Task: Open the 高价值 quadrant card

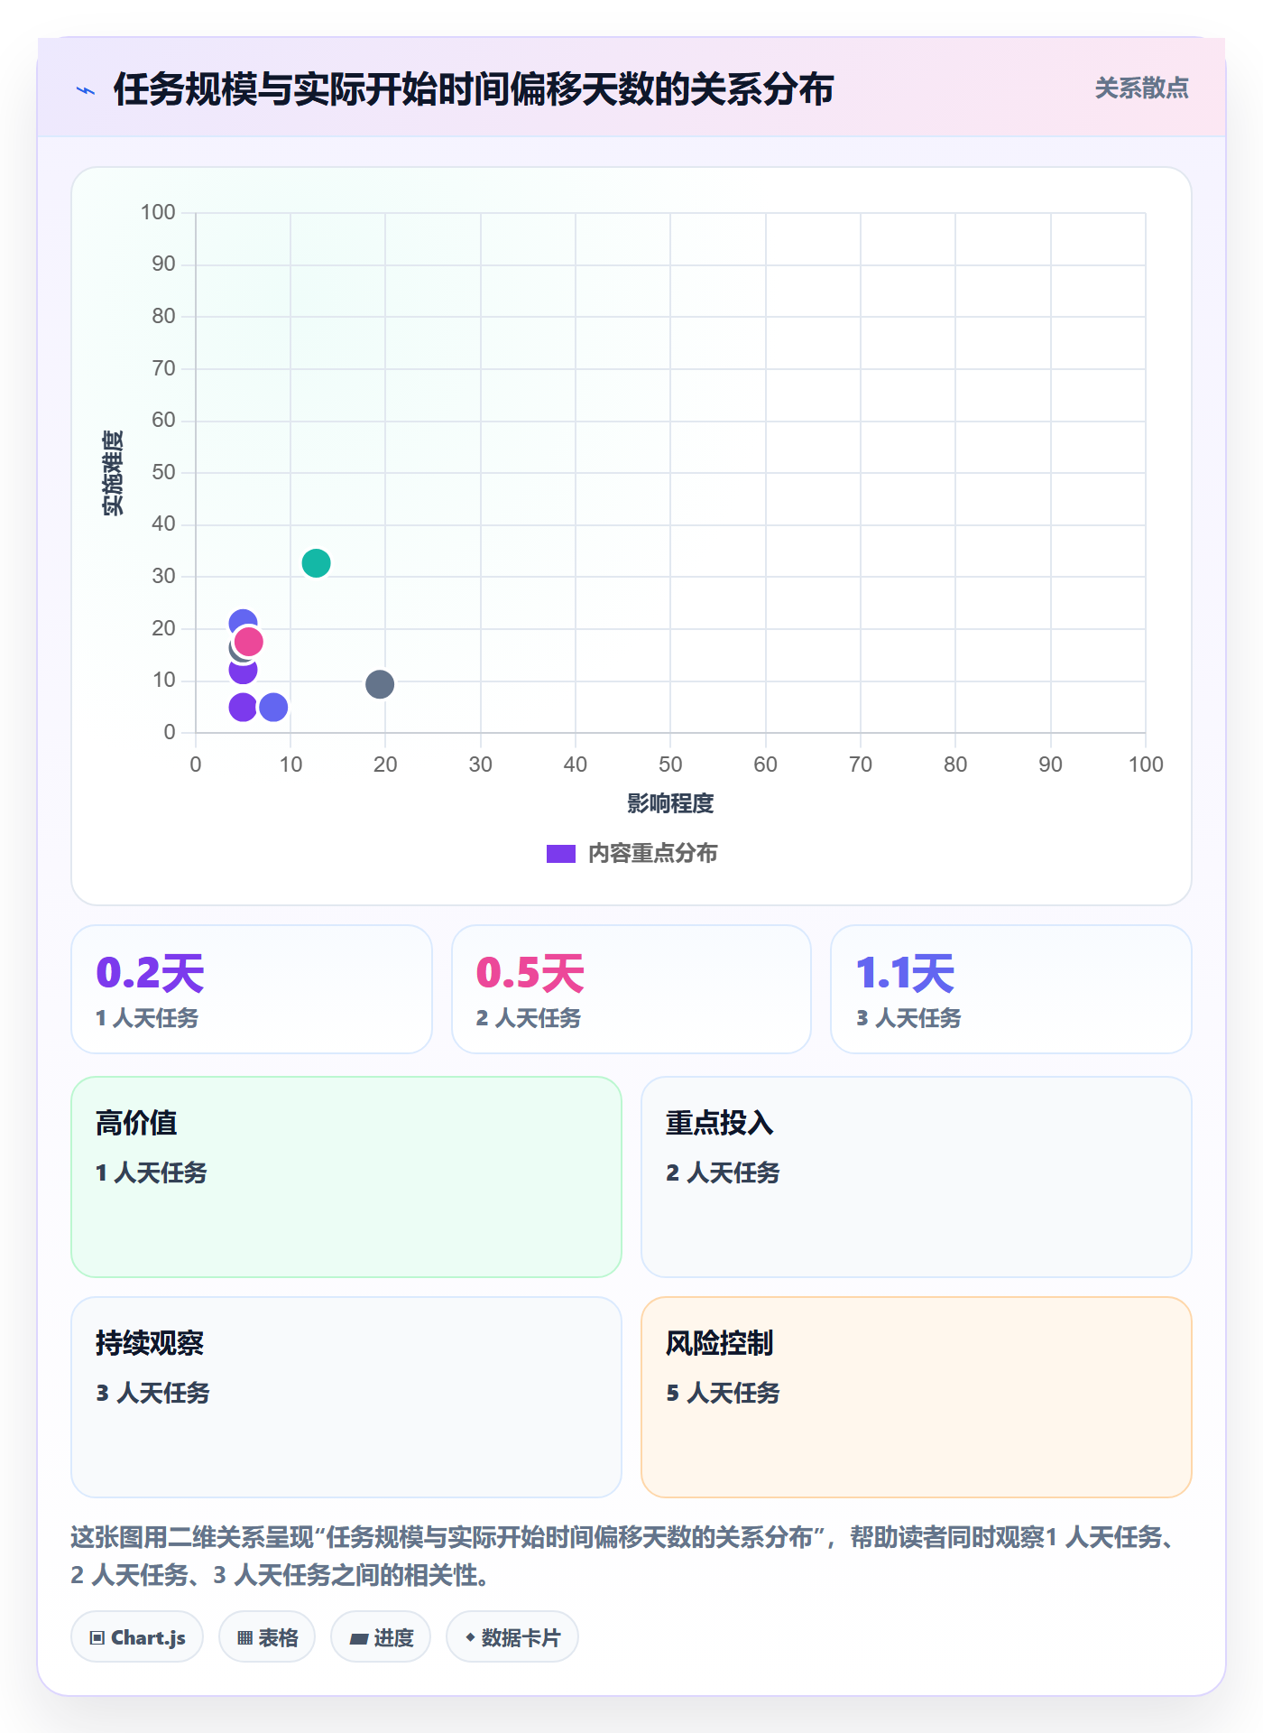Action: [346, 1177]
